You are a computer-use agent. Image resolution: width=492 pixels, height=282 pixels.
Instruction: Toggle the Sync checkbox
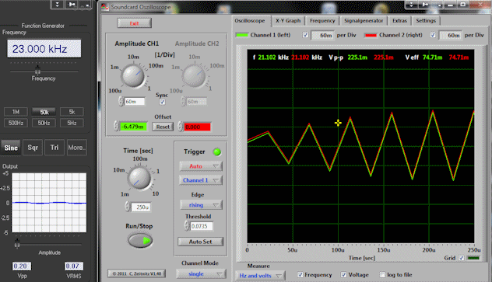point(162,102)
